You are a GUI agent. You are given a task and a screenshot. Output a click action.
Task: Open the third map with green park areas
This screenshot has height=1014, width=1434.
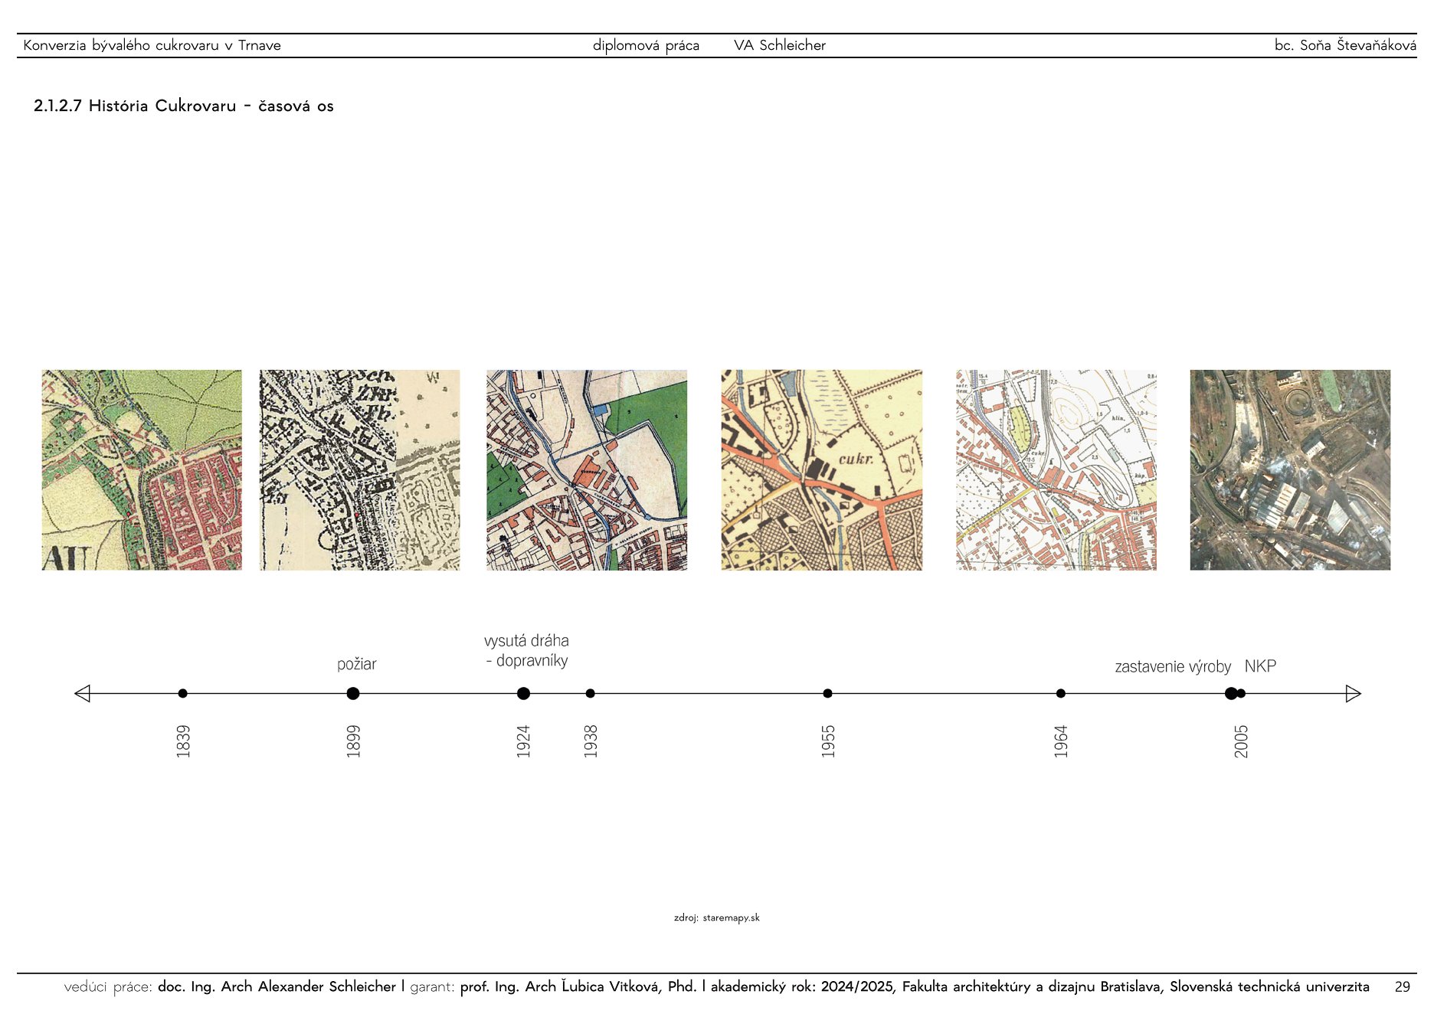point(587,470)
